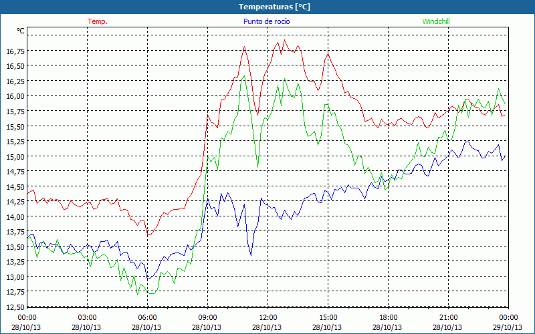Viewport: 535px width, 334px height.
Task: Click the 16,00 y-axis value
Action: pos(15,96)
